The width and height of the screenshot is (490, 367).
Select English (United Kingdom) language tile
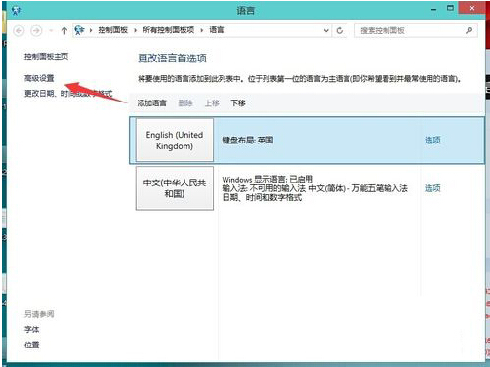[x=175, y=140]
